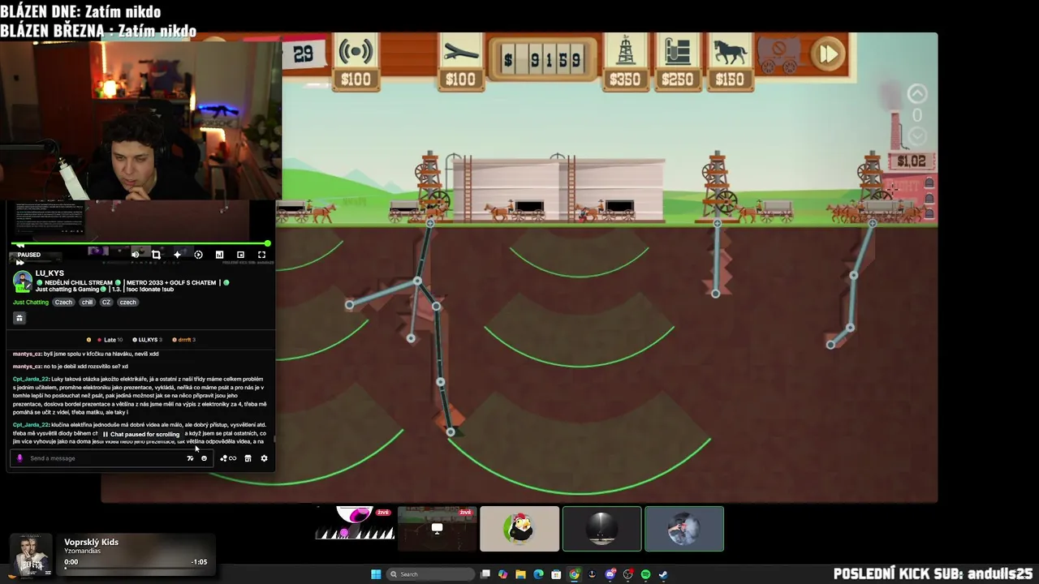Click the day counter showing 29

click(303, 54)
